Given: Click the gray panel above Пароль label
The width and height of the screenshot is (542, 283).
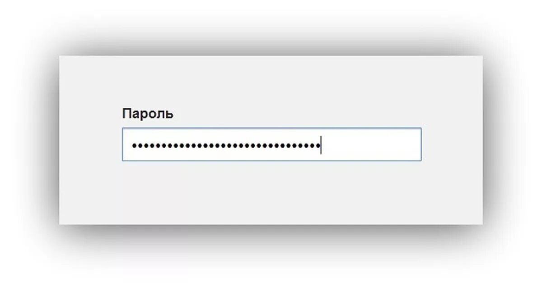Looking at the screenshot, I should [x=271, y=81].
